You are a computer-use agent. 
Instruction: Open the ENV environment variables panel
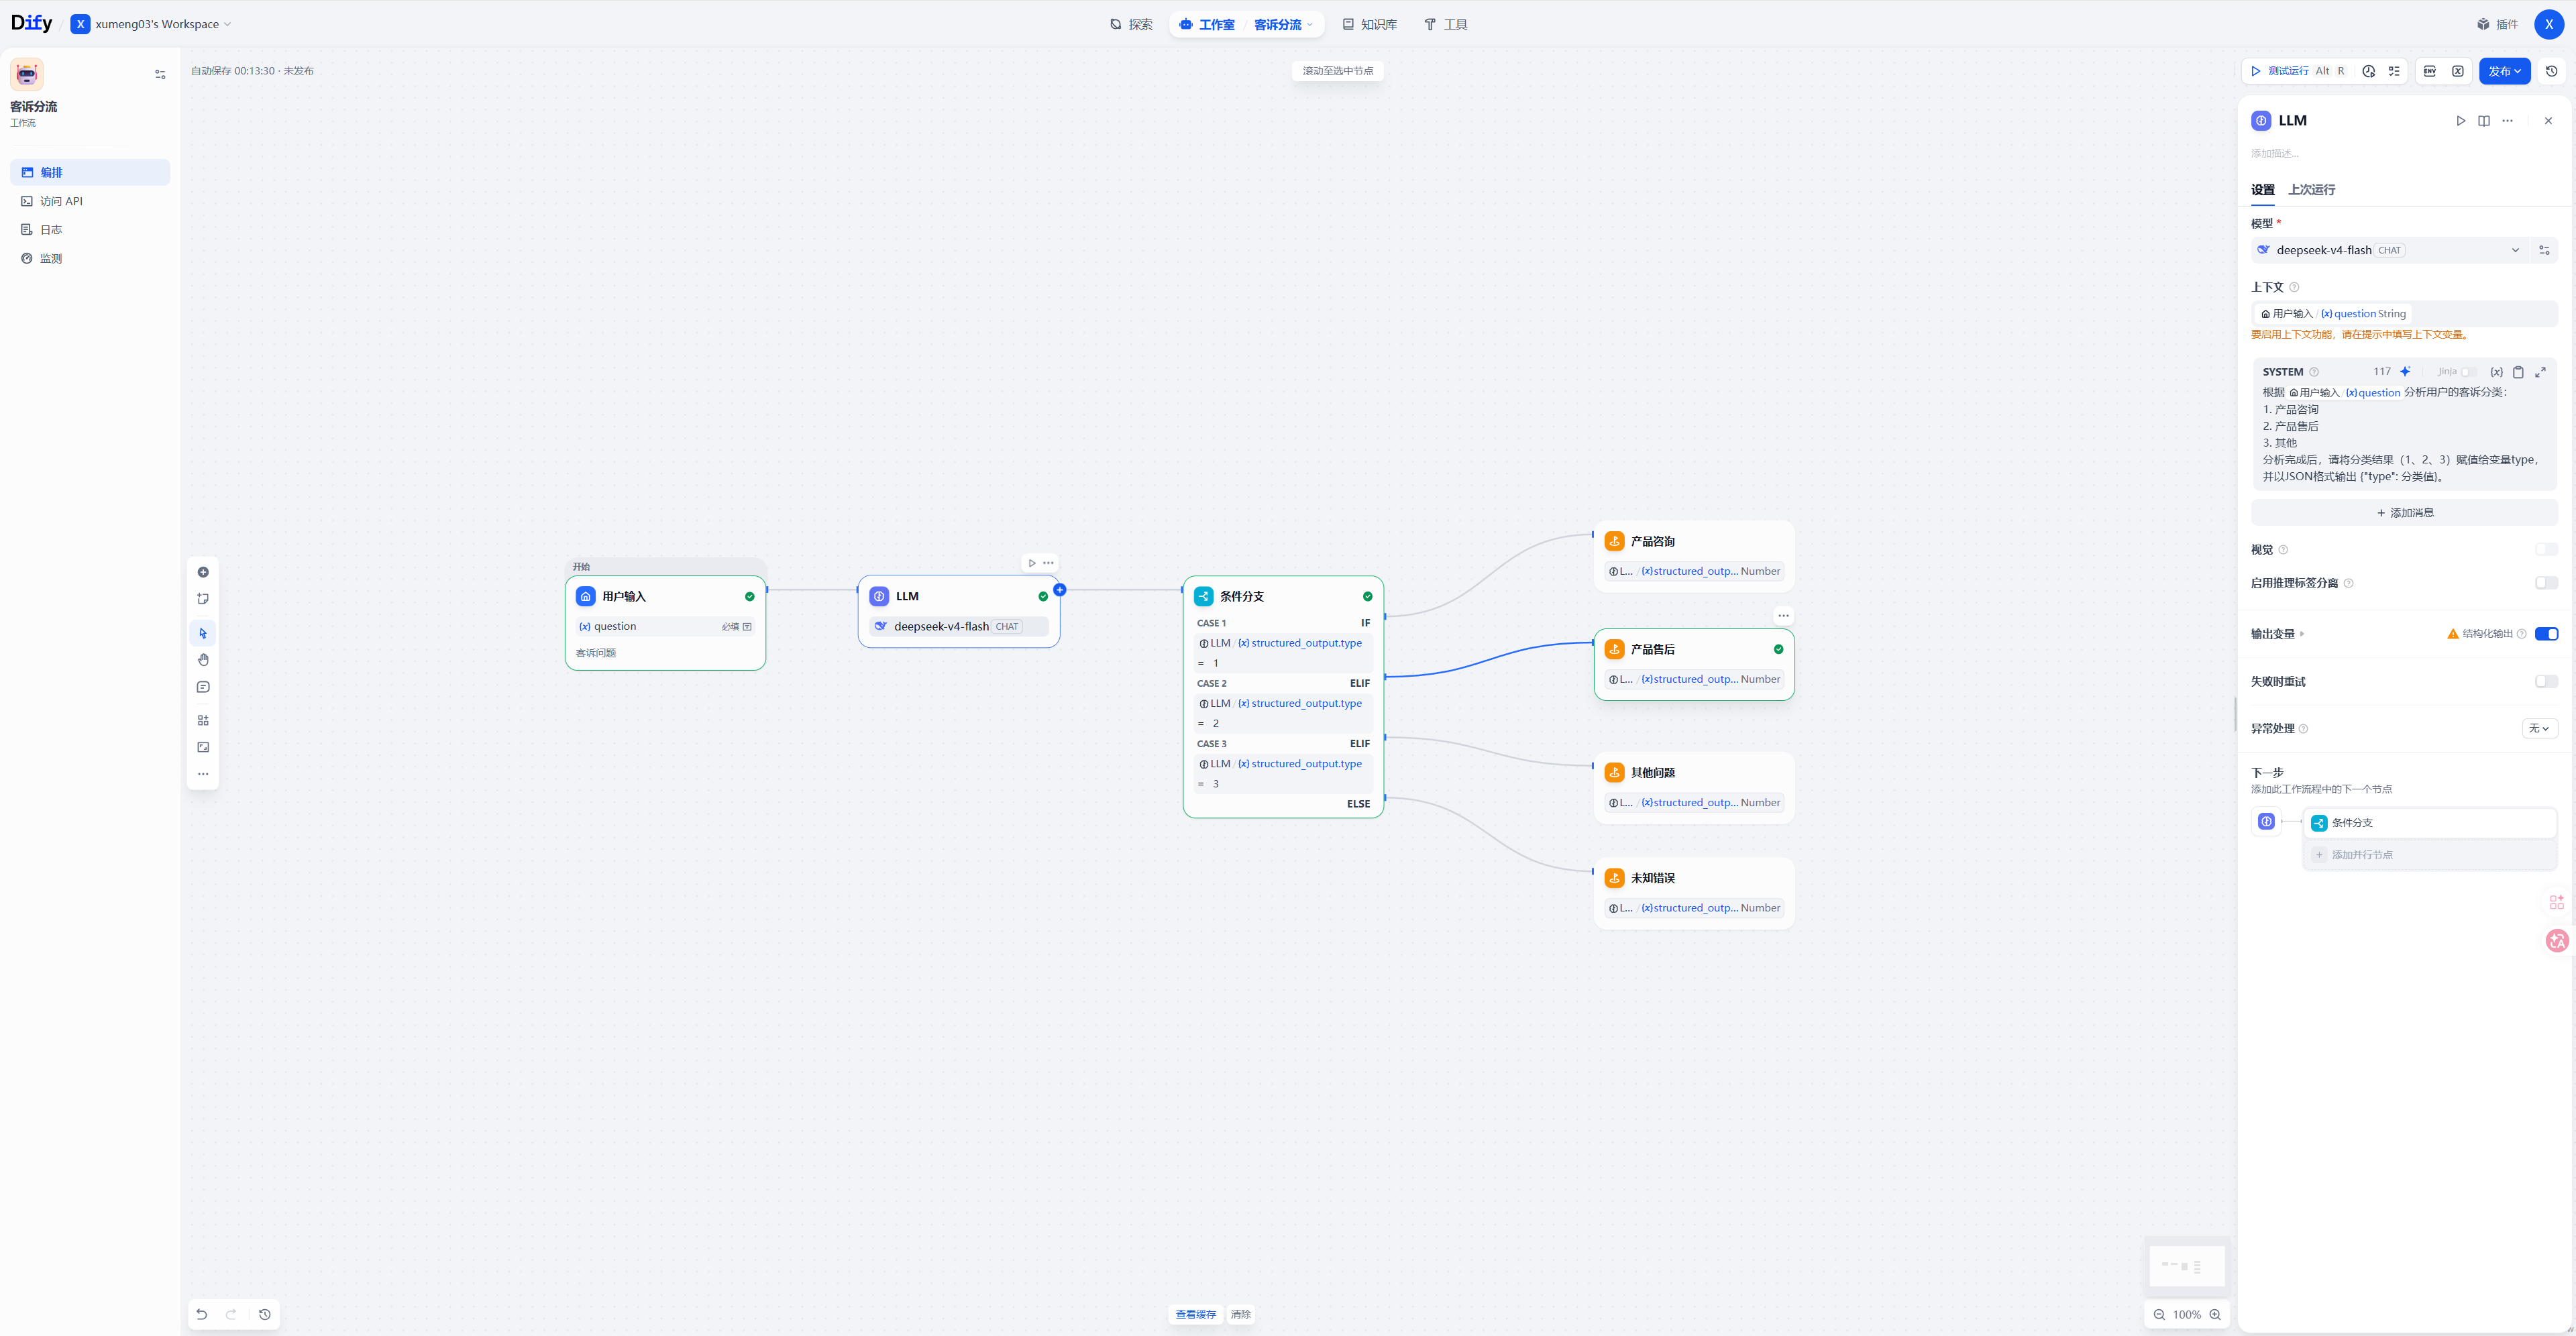tap(2430, 71)
